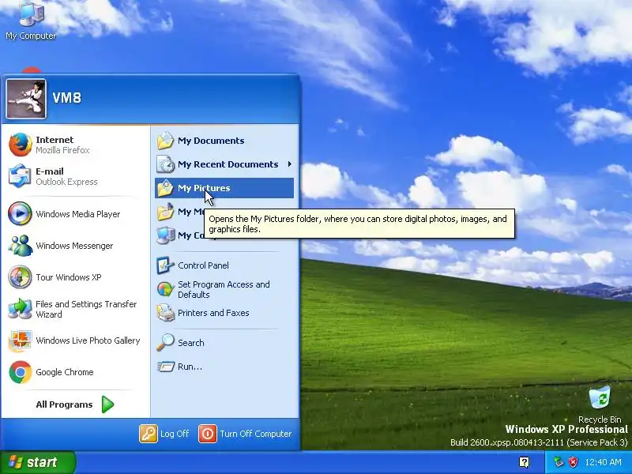Choose the Run... menu entry
632x474 pixels.
(190, 367)
